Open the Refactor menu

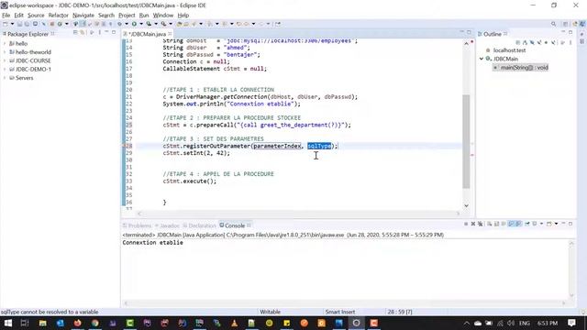tap(59, 16)
